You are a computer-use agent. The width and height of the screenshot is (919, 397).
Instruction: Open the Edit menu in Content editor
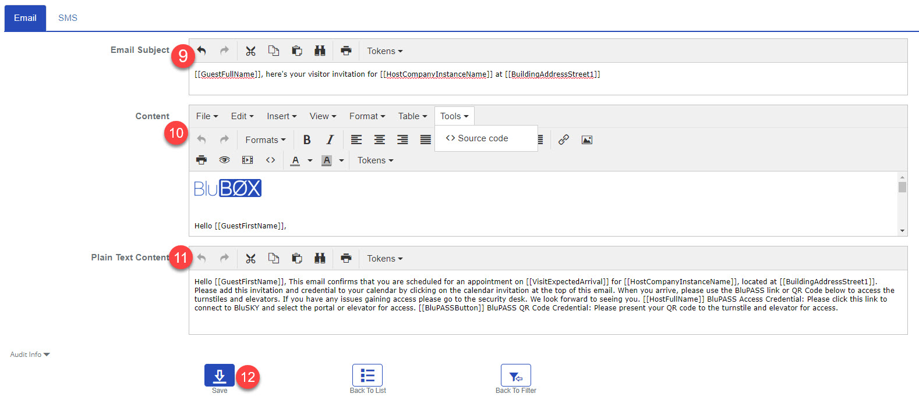coord(242,116)
